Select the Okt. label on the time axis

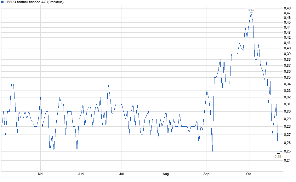(249, 174)
